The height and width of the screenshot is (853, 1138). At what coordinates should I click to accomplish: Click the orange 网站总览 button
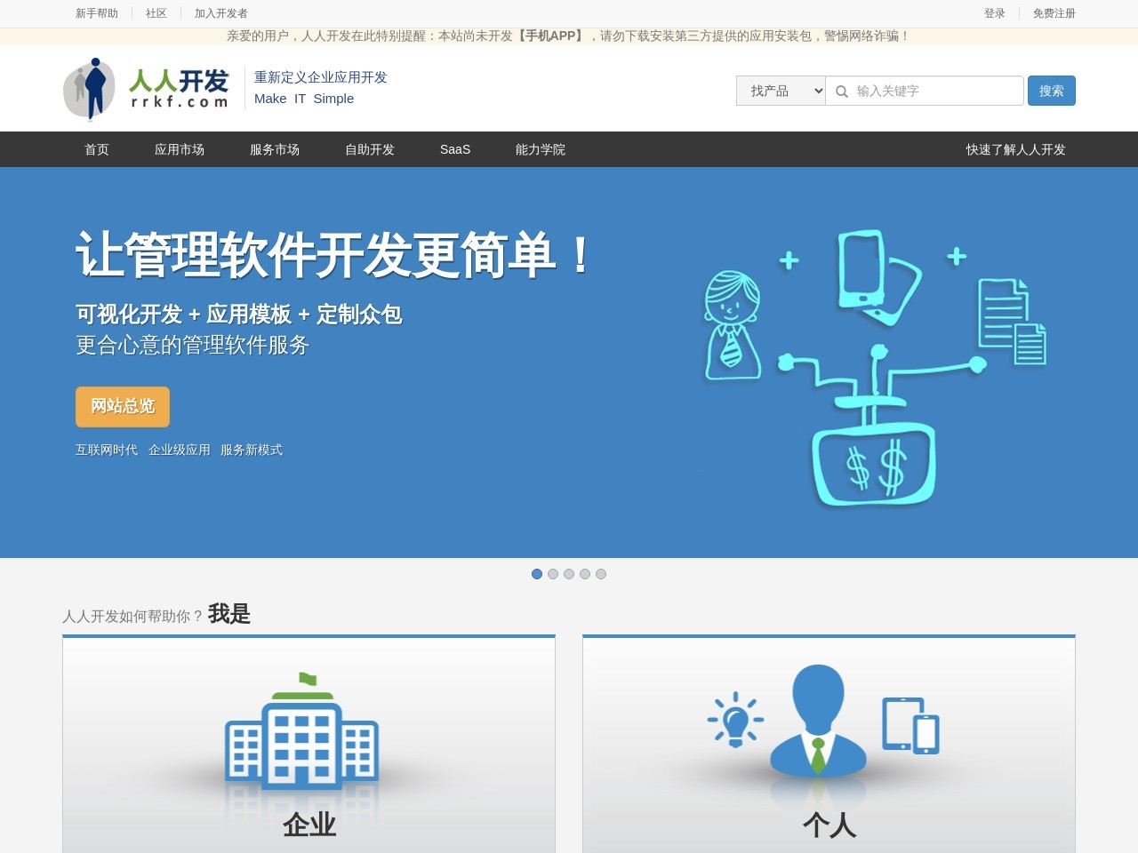tap(123, 406)
